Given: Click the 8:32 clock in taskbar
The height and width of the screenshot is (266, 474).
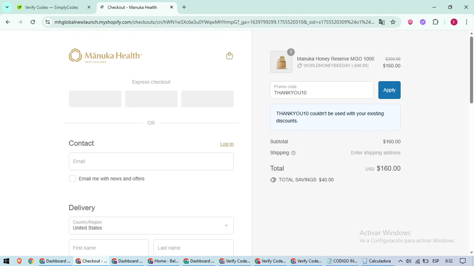Looking at the screenshot, I should (x=449, y=261).
